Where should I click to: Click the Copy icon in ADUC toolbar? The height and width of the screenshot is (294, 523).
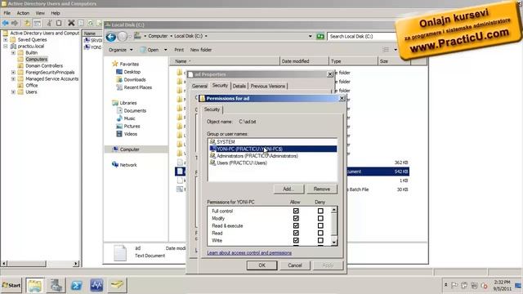pyautogui.click(x=59, y=23)
